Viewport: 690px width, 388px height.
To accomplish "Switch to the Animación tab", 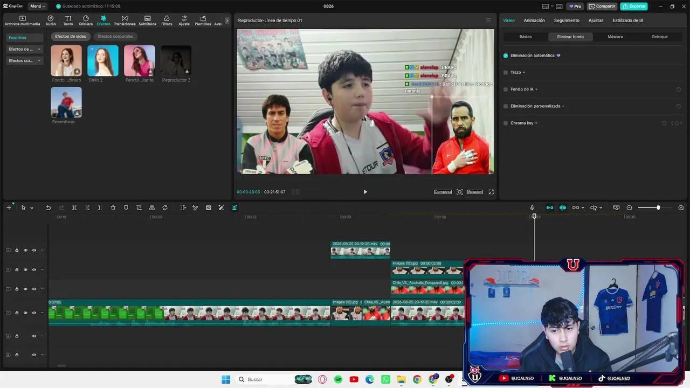I will tap(534, 20).
